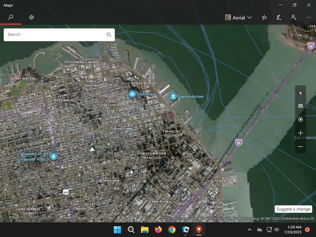Toggle the tilt map view icon
This screenshot has width=316, height=237.
(301, 106)
